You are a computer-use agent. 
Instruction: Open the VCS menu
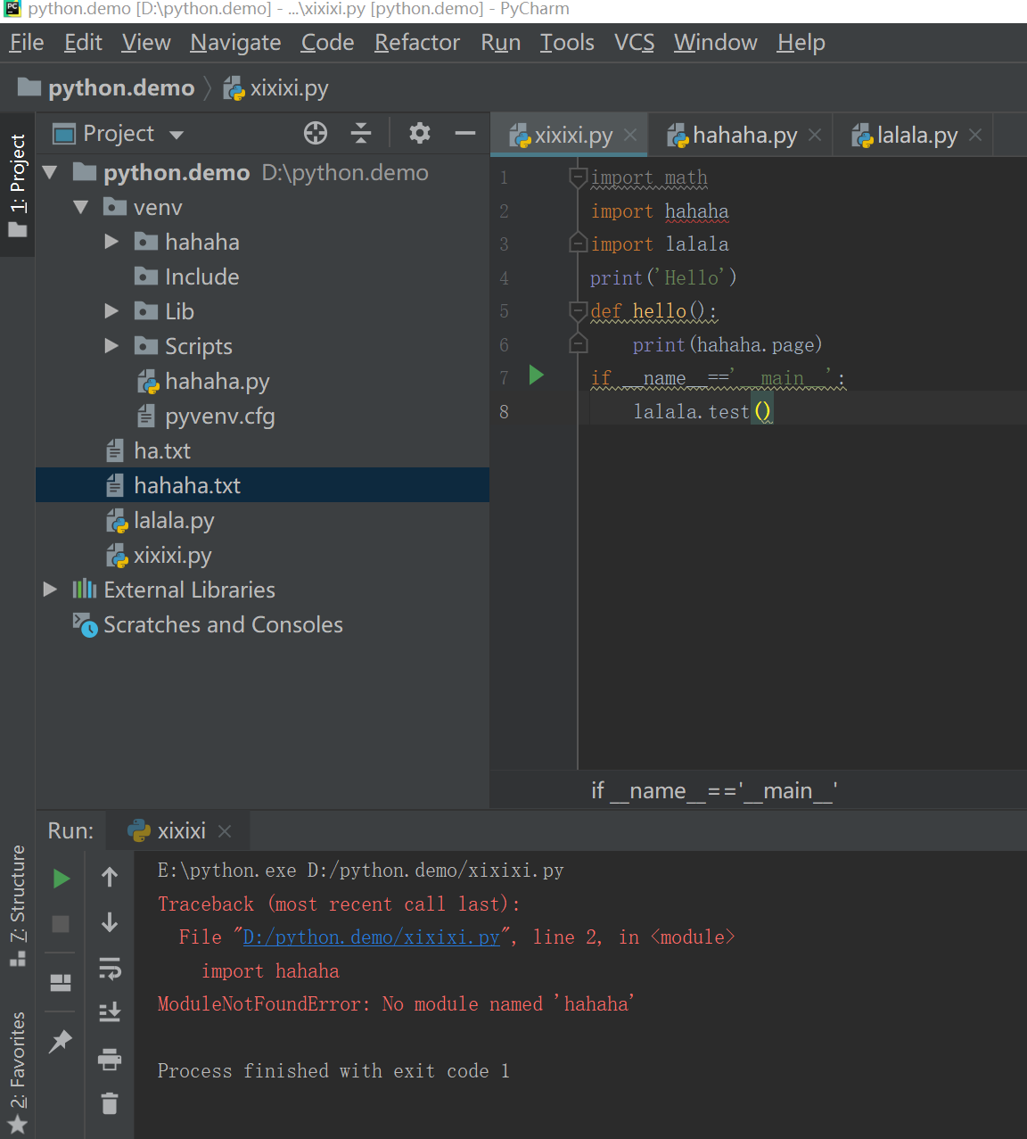tap(634, 43)
